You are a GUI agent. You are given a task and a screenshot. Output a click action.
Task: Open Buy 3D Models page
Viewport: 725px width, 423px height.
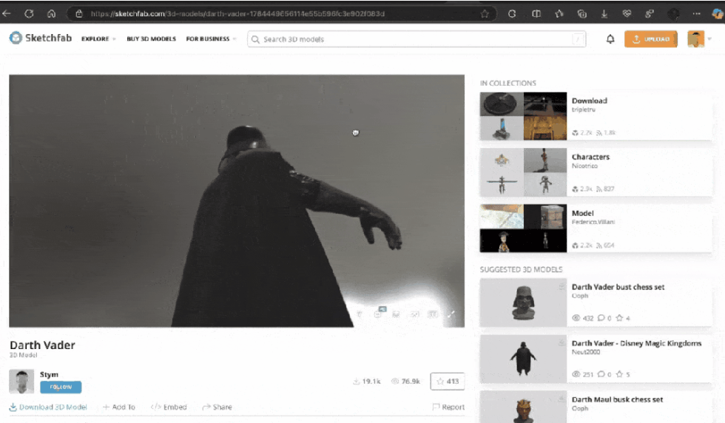pyautogui.click(x=151, y=39)
